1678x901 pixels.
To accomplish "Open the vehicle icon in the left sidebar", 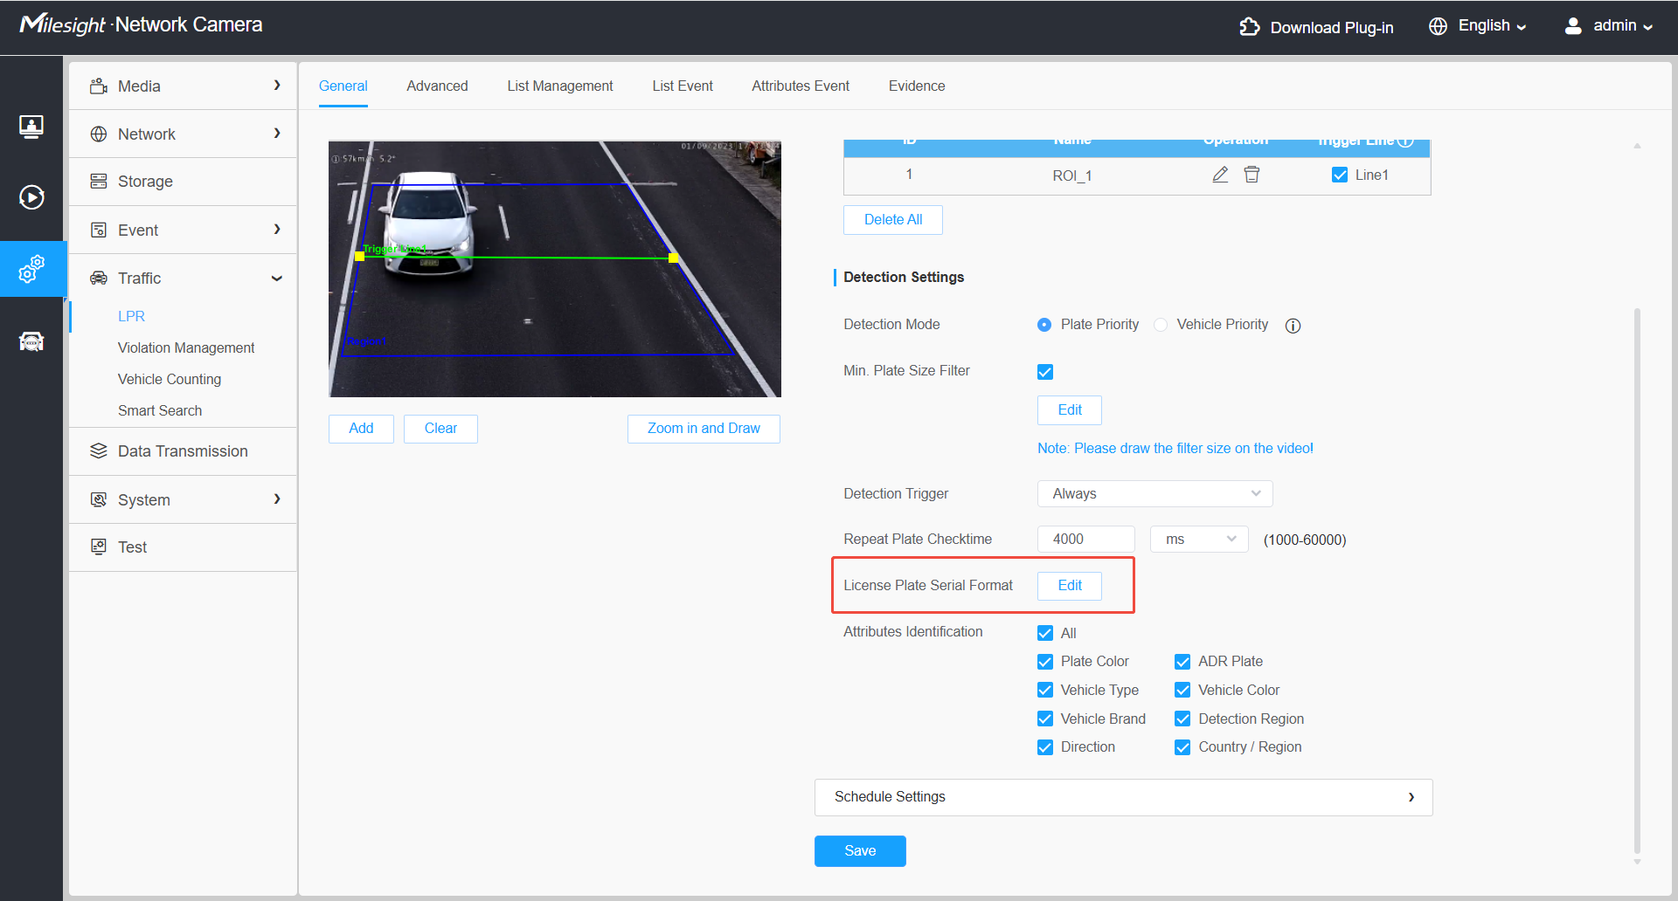I will coord(31,340).
